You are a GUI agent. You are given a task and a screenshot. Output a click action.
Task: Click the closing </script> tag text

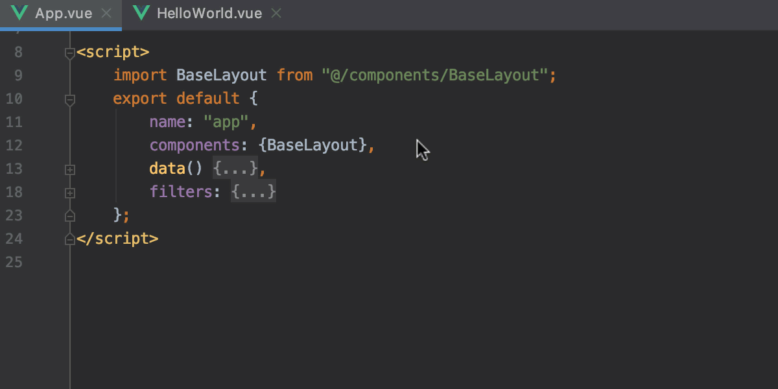117,239
